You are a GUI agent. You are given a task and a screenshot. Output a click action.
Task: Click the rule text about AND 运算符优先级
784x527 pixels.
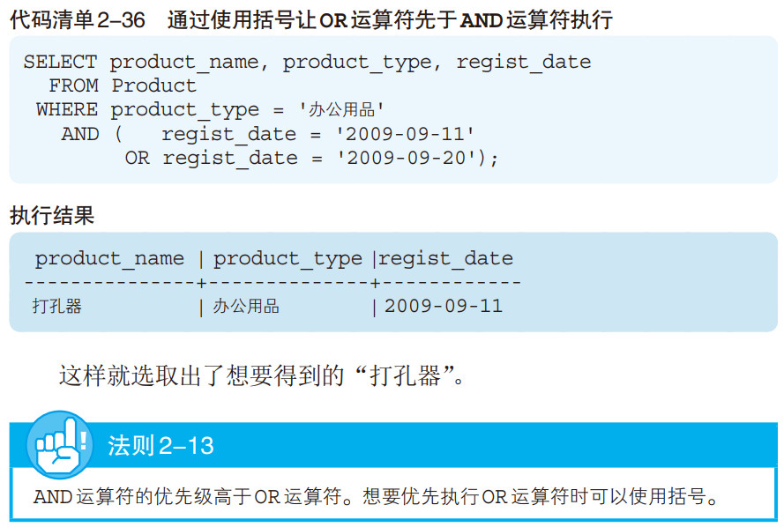click(376, 496)
